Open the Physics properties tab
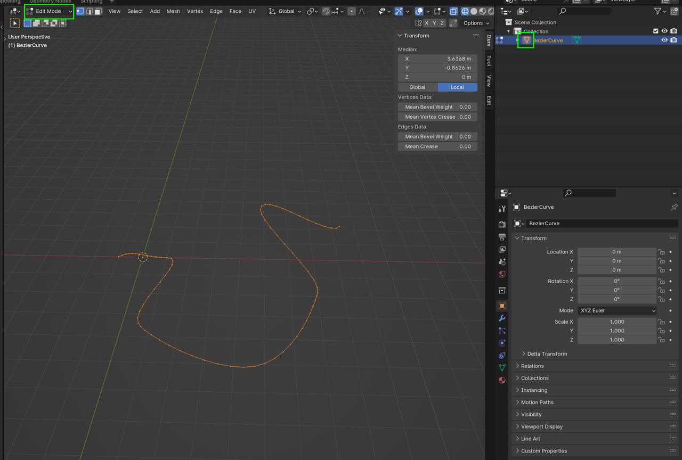This screenshot has width=682, height=460. [502, 343]
